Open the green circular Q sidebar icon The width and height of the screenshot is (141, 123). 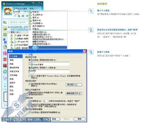click(x=5, y=72)
